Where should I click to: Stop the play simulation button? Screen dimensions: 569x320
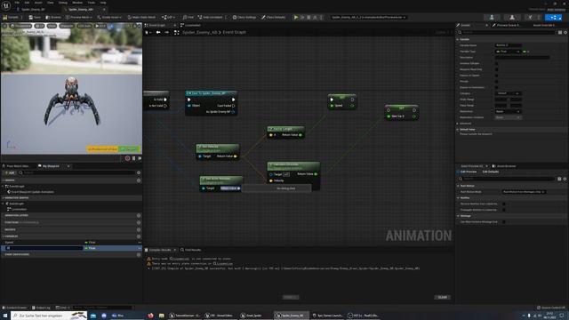(309, 17)
